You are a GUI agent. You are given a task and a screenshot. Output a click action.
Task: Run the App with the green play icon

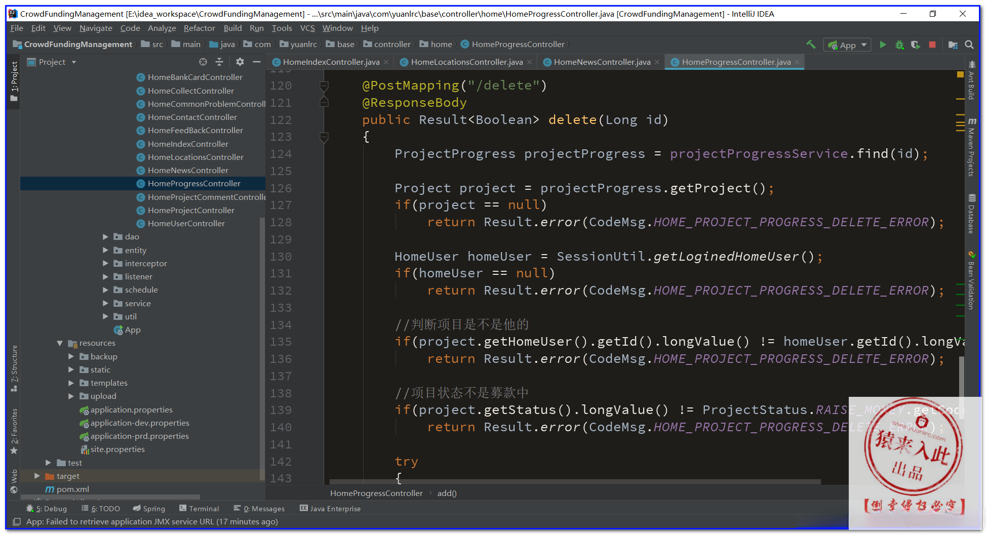883,45
